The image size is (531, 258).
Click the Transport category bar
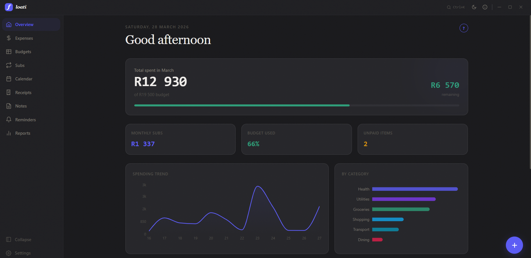(385, 229)
